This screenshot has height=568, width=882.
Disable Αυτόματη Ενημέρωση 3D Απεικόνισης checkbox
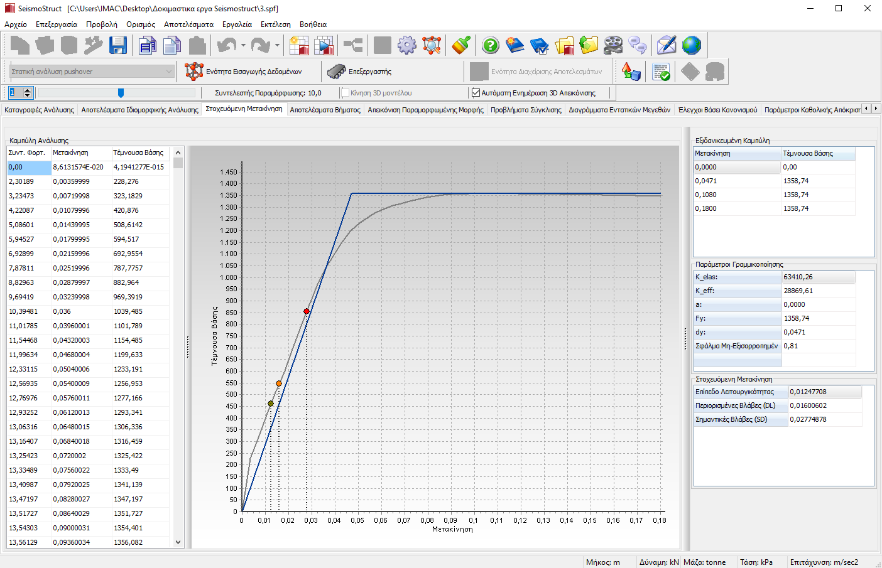click(476, 93)
